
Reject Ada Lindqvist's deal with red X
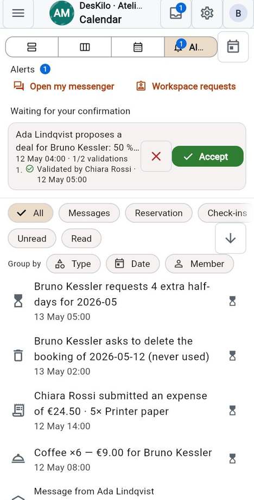[156, 156]
